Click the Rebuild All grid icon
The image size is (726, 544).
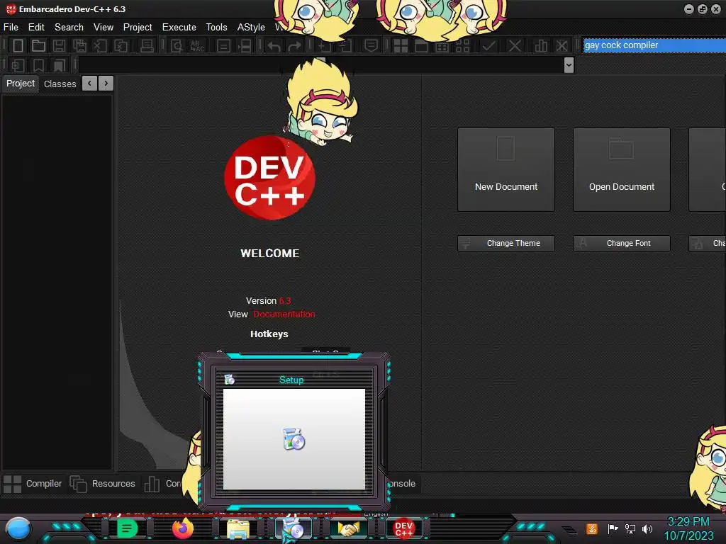462,45
